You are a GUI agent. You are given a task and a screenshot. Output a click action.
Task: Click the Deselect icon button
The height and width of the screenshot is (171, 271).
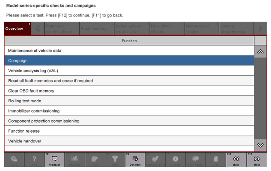tap(135, 159)
